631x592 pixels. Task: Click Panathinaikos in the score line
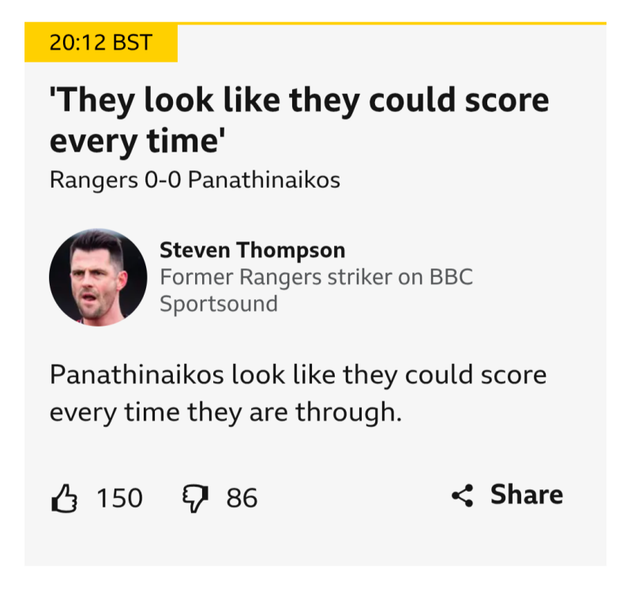click(x=264, y=180)
